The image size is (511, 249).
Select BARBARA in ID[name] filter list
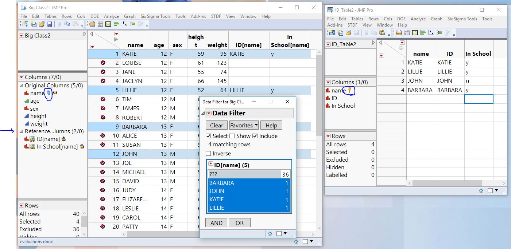coord(222,183)
